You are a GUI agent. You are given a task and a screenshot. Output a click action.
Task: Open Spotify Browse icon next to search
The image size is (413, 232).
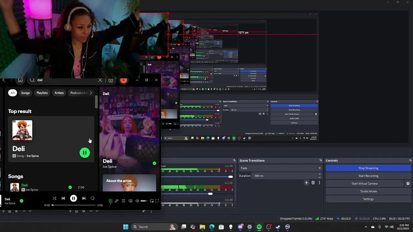pos(111,80)
